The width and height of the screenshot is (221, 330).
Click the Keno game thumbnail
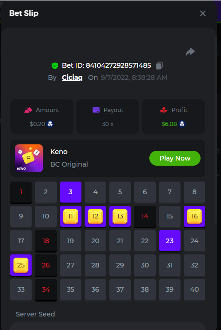29,158
